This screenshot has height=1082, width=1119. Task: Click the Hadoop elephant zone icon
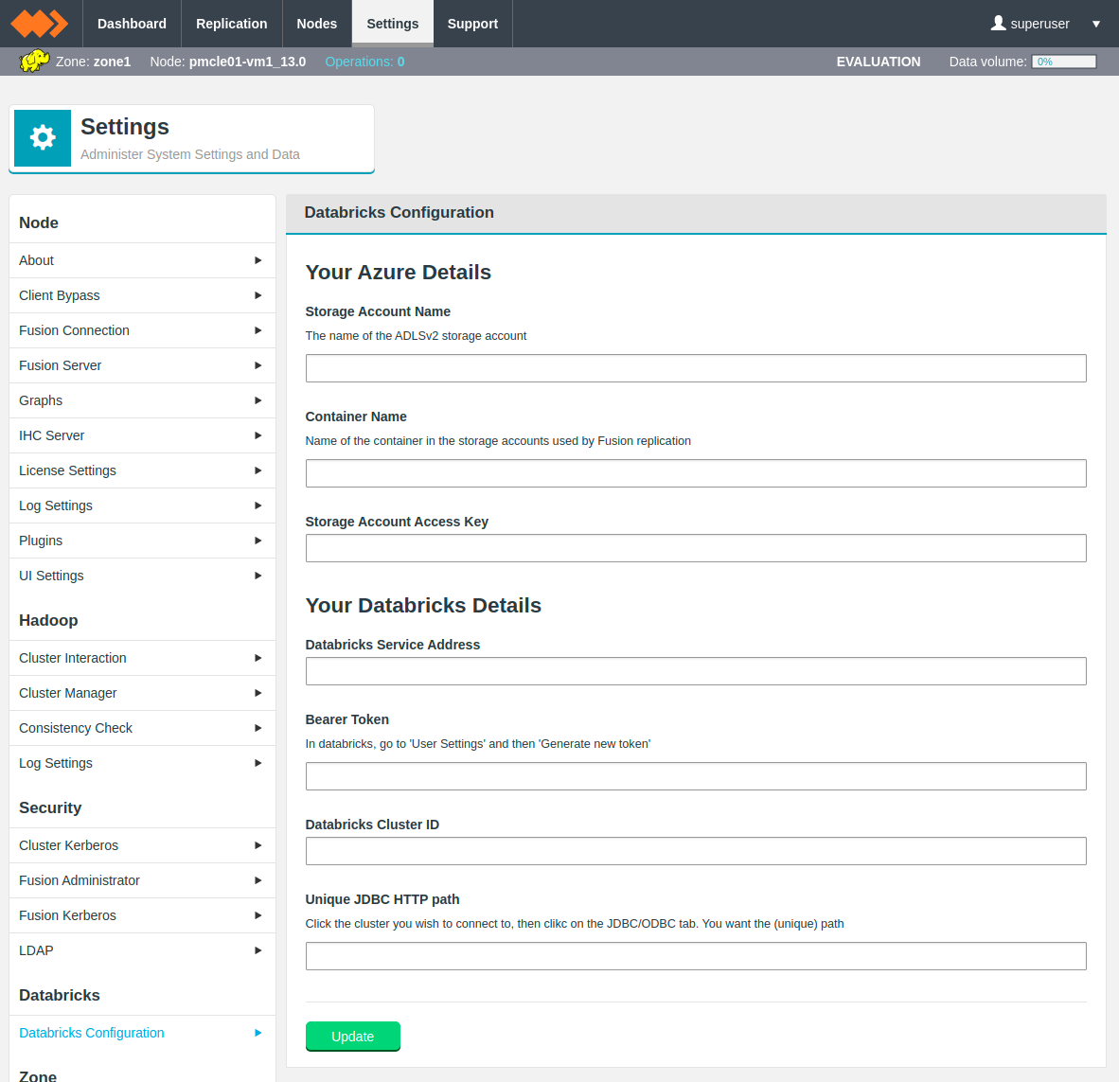point(34,62)
